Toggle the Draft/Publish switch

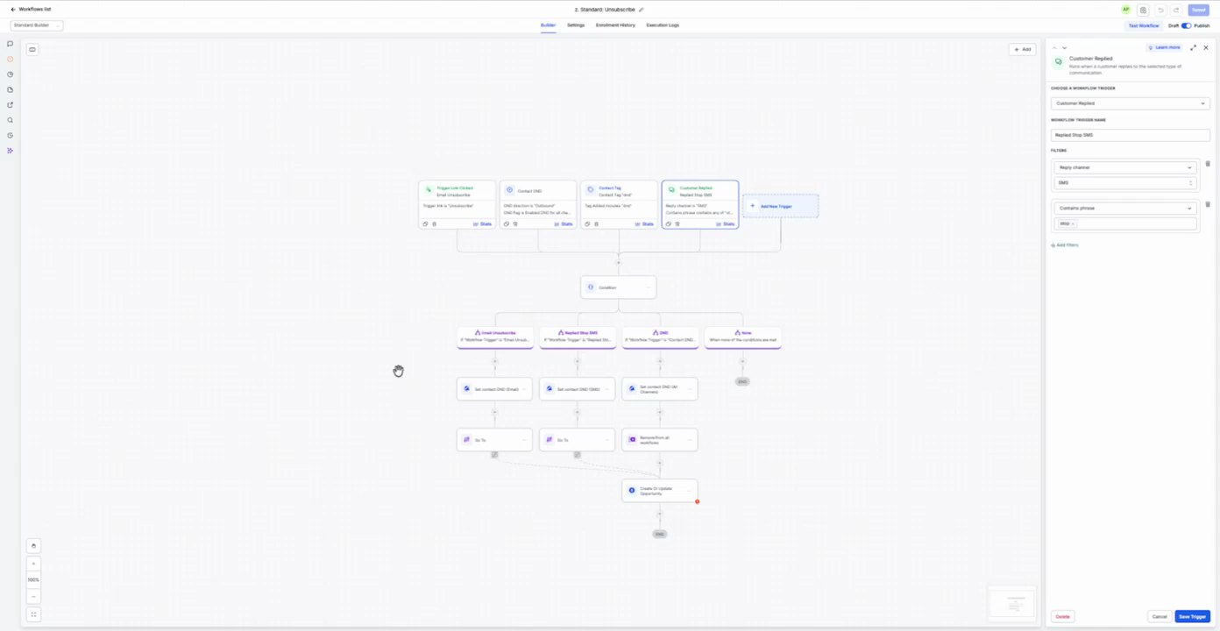pos(1186,25)
